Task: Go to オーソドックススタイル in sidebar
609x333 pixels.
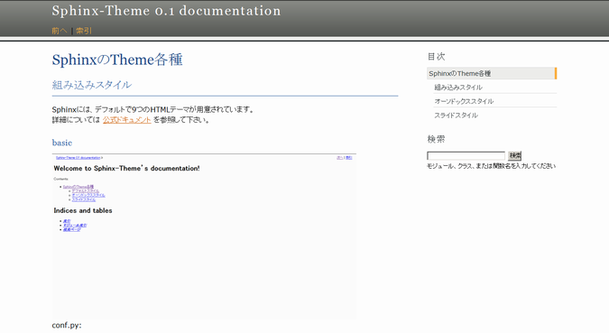Action: (x=464, y=101)
